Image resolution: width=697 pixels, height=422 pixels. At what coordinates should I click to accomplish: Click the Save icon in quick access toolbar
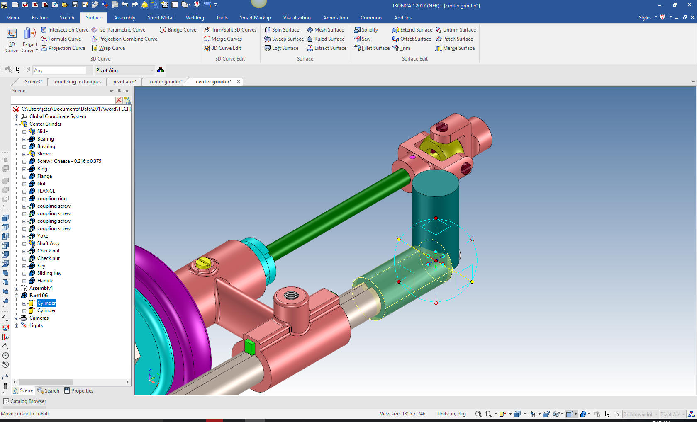[75, 5]
